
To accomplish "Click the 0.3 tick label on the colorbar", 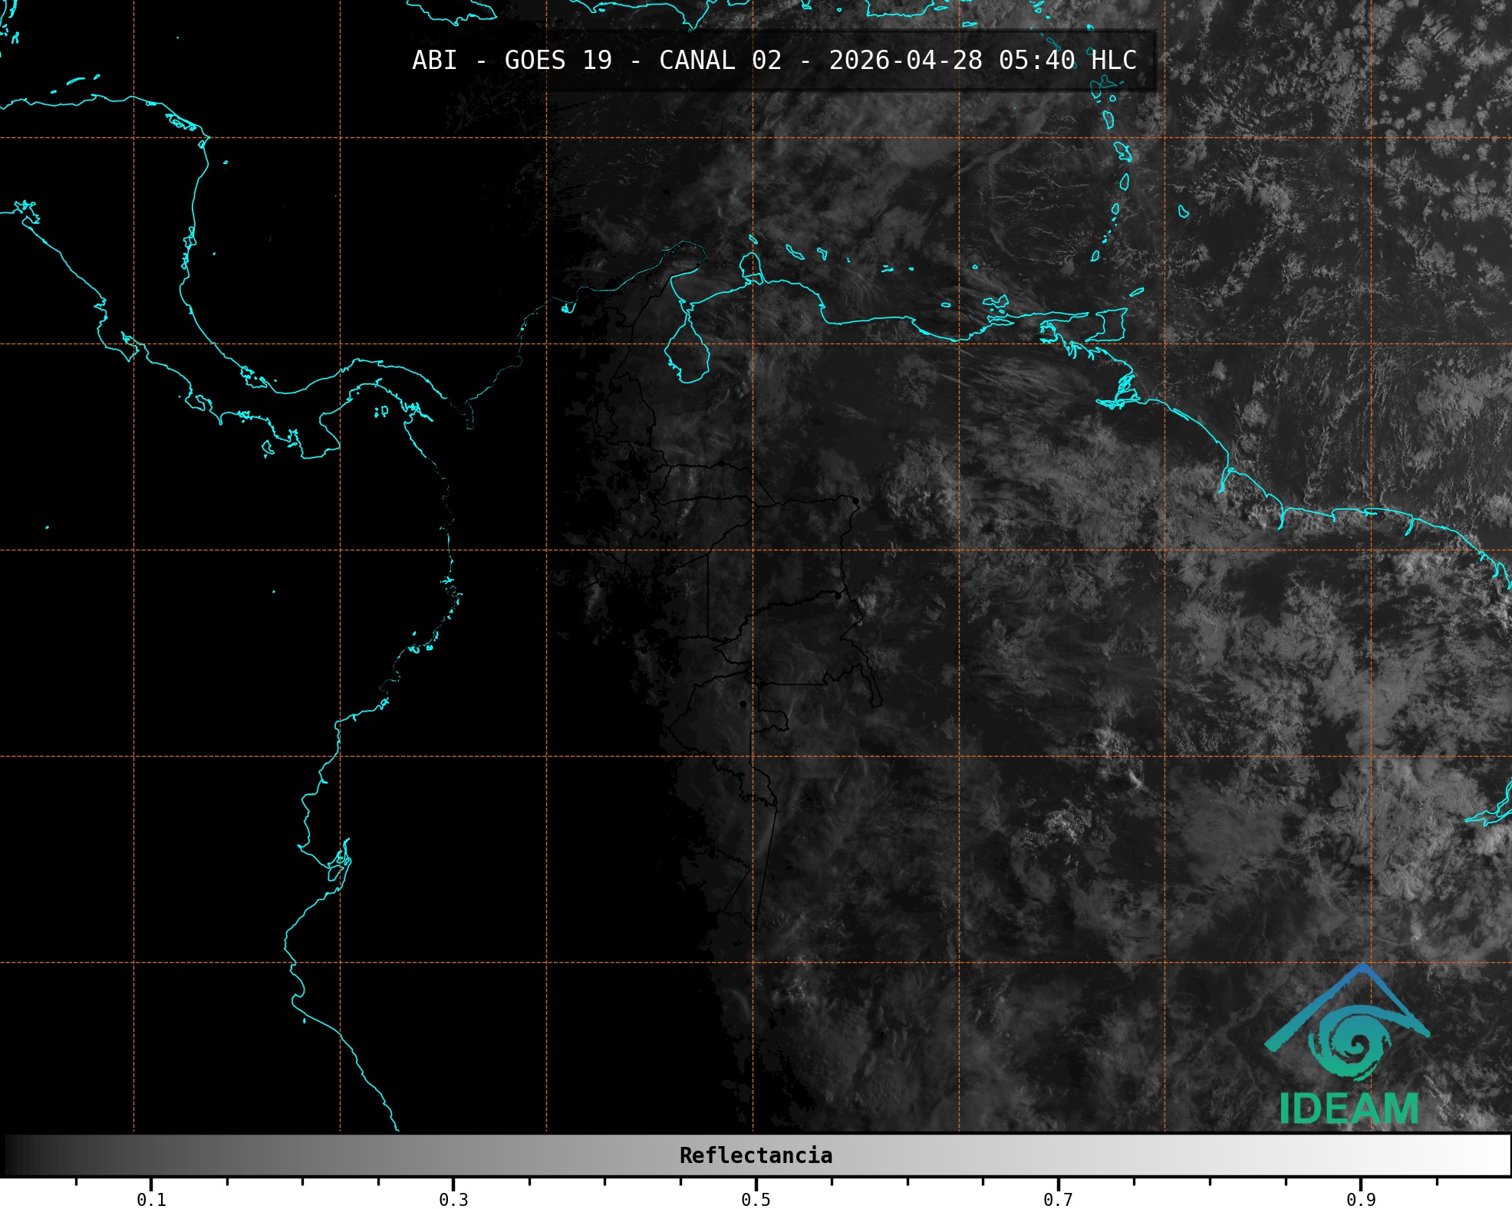I will pyautogui.click(x=453, y=1199).
